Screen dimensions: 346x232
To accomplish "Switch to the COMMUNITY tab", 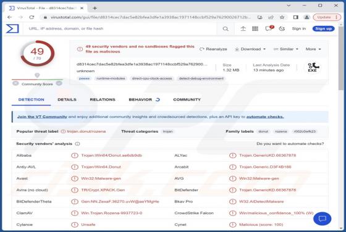I will pyautogui.click(x=187, y=99).
